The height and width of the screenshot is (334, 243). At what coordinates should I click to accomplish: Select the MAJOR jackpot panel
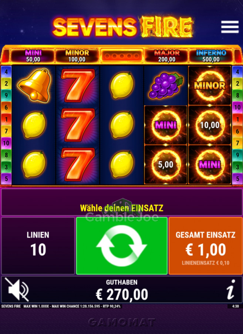click(x=167, y=56)
